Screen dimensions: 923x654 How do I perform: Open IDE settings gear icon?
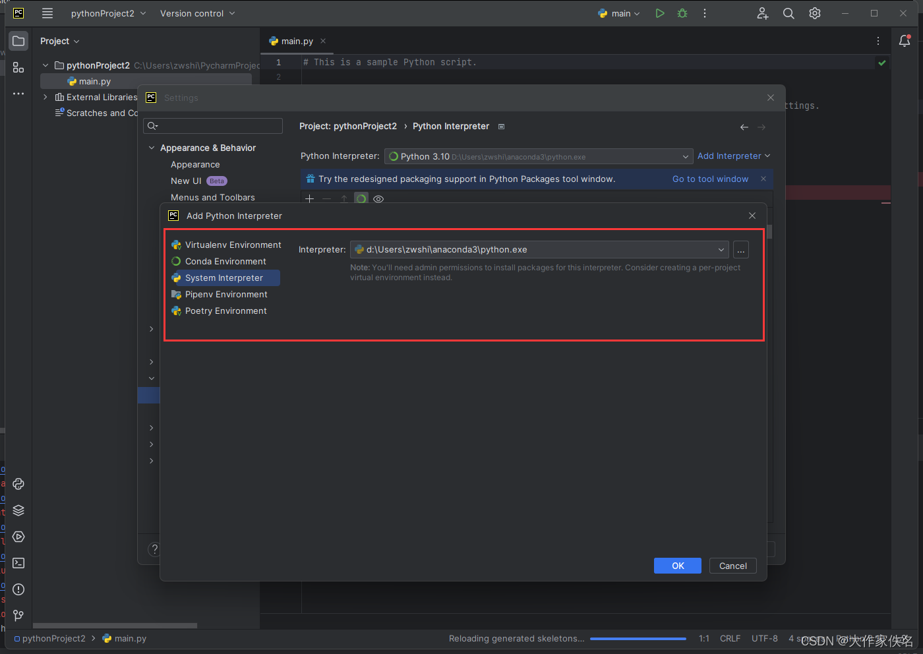pos(815,13)
